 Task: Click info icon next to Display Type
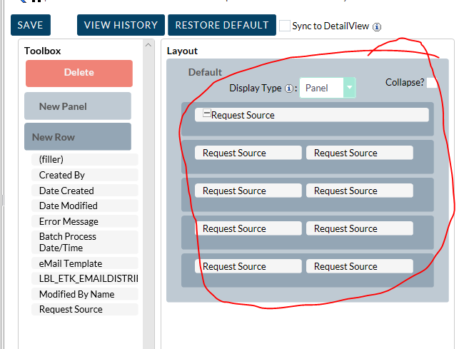(289, 88)
